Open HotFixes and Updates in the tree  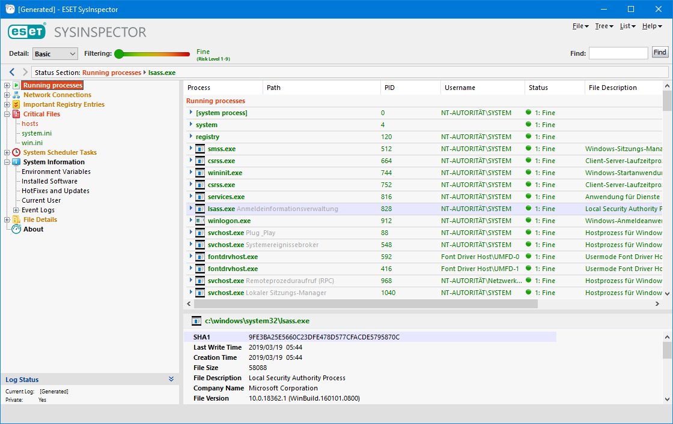pos(55,191)
